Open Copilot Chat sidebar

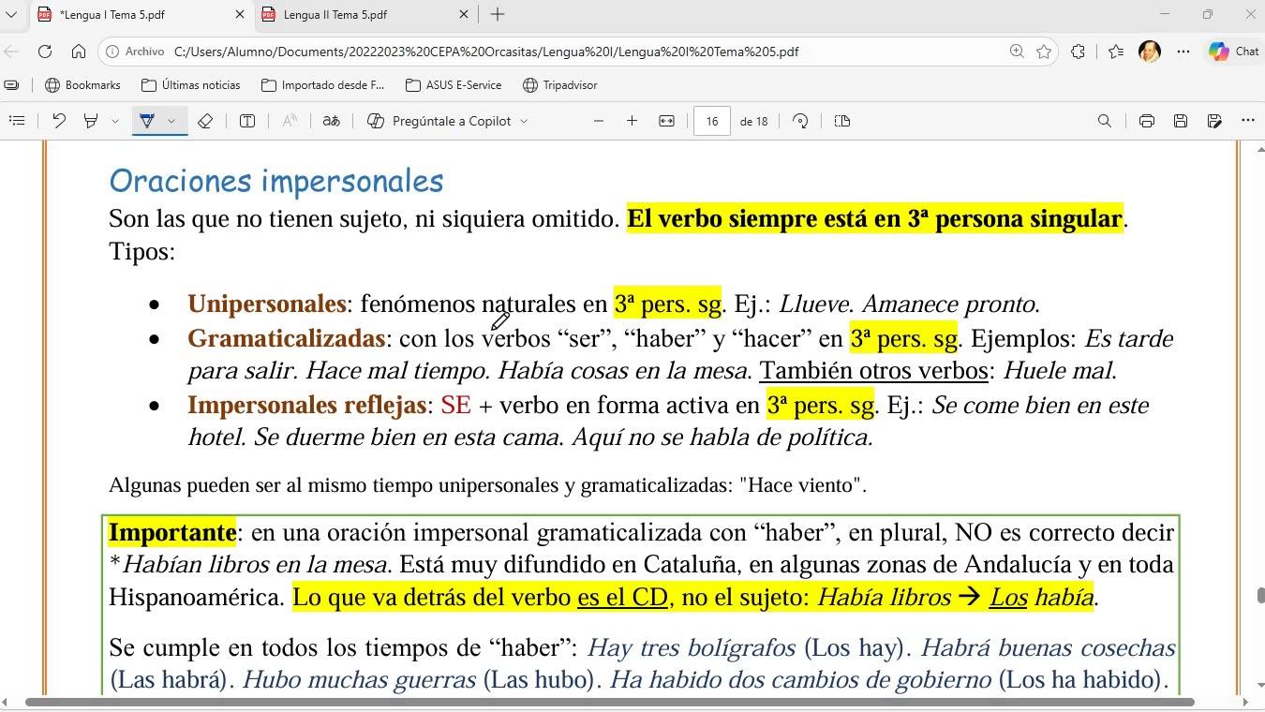(x=1233, y=52)
